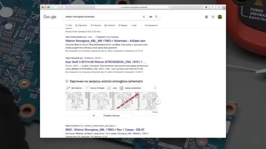The image size is (266, 149).
Task: Clear the search query with X
Action: [x=144, y=17]
